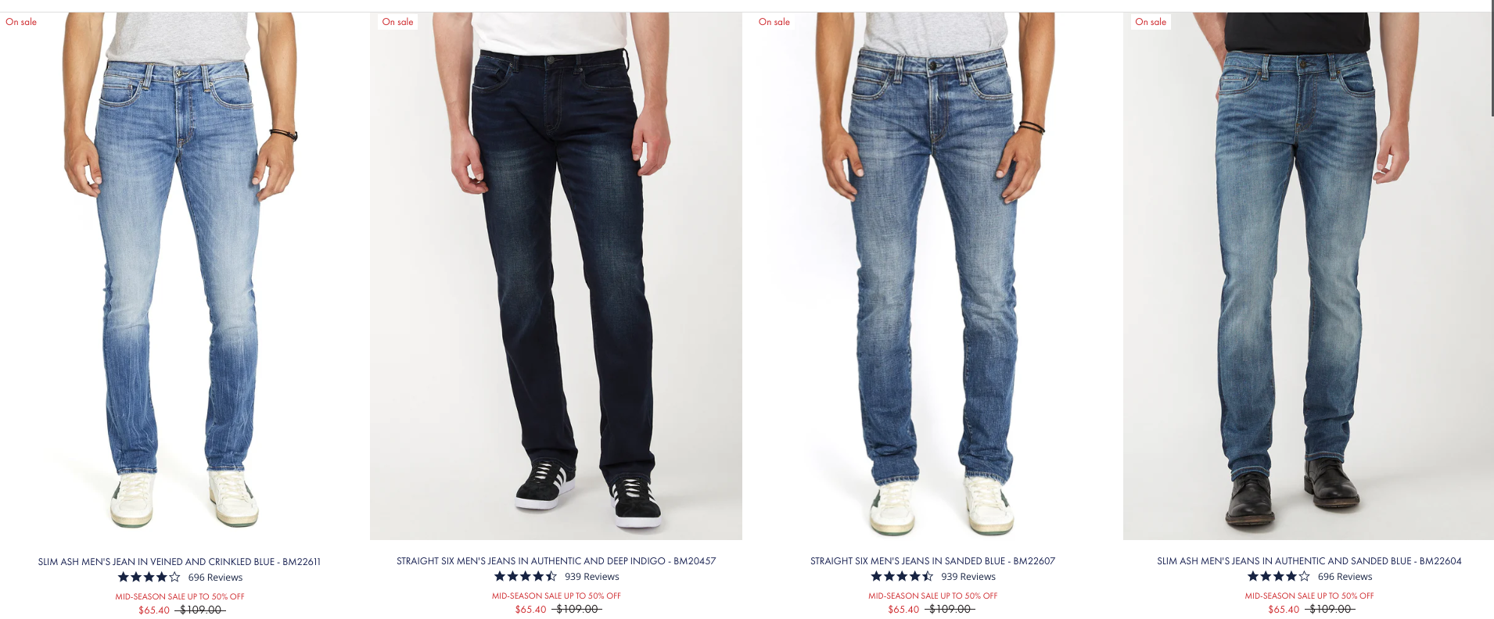
Task: Click the BM22607 product title link
Action: (x=932, y=561)
